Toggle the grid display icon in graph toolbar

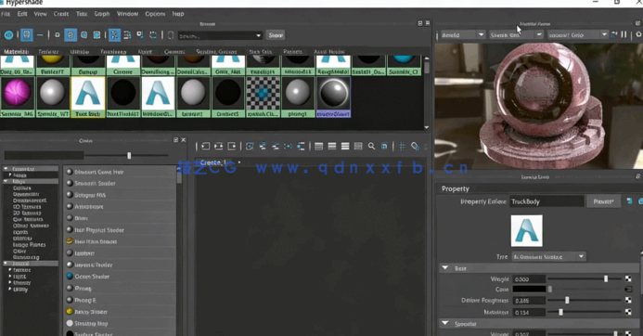403,147
